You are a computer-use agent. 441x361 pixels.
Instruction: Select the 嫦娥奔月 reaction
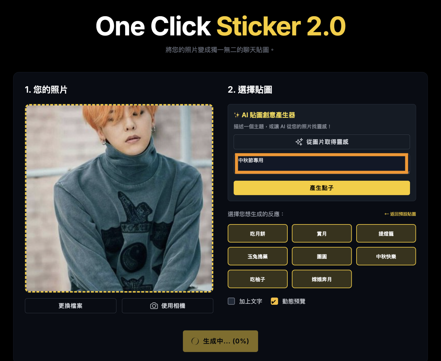[x=322, y=279]
